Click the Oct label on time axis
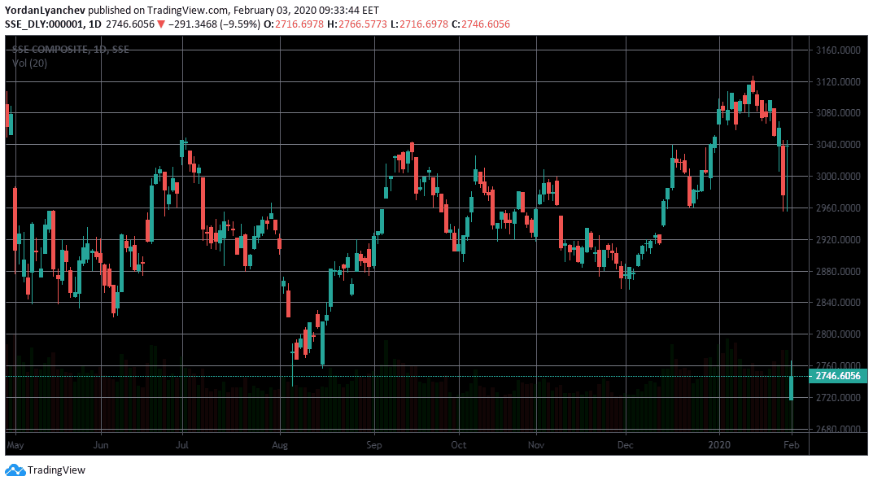This screenshot has width=873, height=485. pyautogui.click(x=459, y=445)
